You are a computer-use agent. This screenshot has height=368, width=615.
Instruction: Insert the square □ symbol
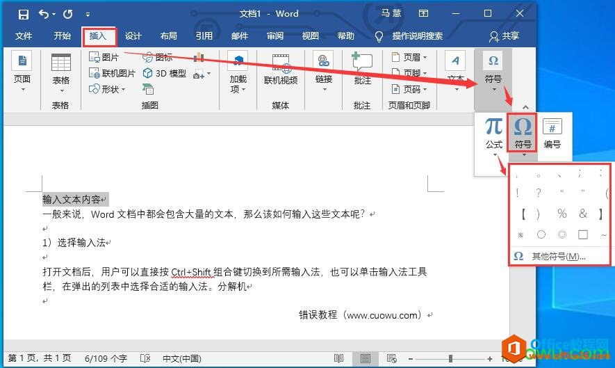tap(583, 234)
